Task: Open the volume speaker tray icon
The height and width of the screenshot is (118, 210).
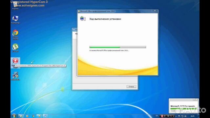Action: coord(185,116)
